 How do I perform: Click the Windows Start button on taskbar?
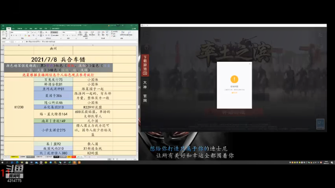click(2, 162)
